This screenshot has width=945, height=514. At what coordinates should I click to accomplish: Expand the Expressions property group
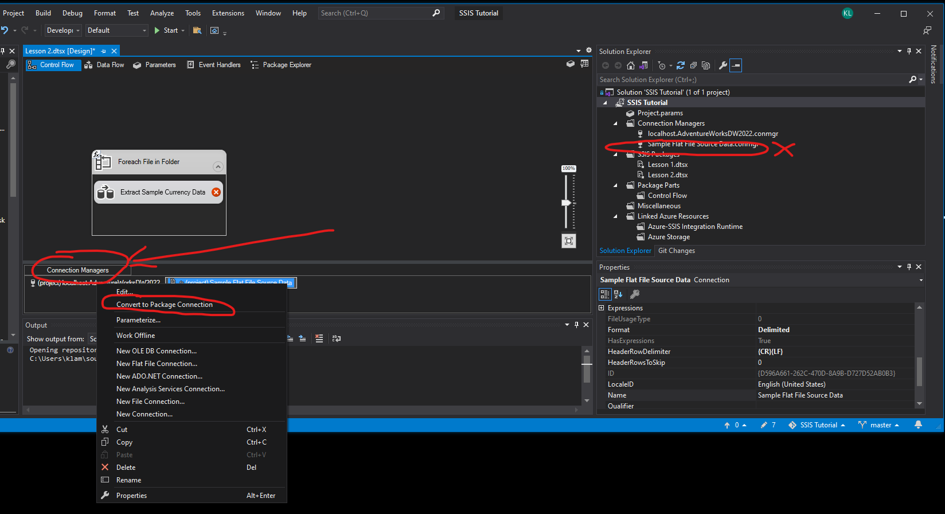coord(602,308)
